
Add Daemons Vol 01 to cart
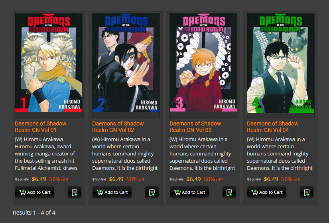[35, 192]
